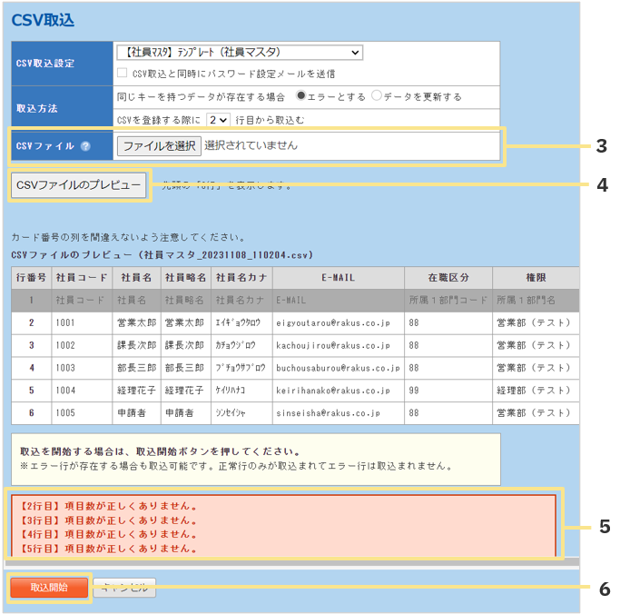Open the start row number dropdown
This screenshot has height=614, width=620.
pos(218,119)
